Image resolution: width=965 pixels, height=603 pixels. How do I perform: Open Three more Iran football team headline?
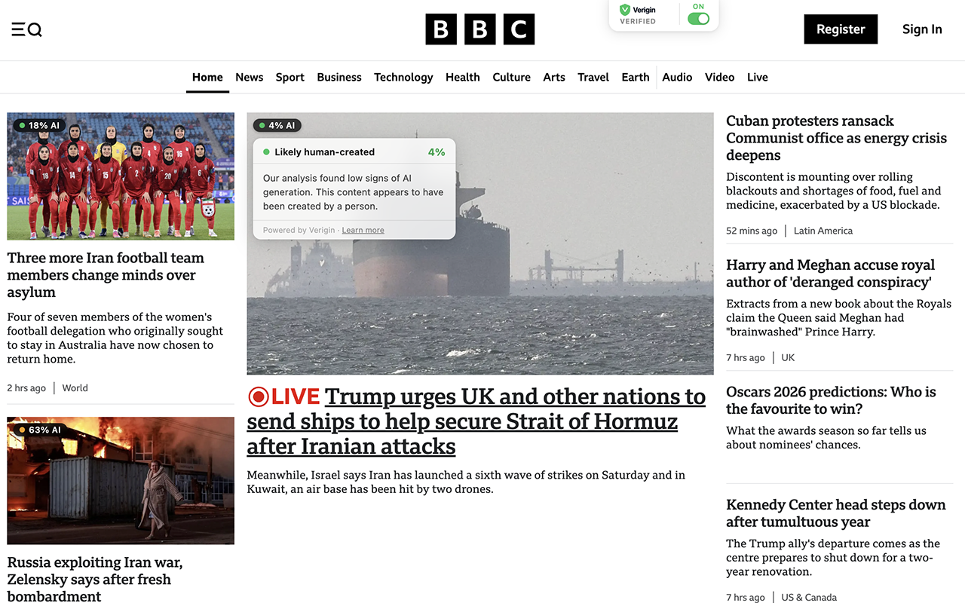pyautogui.click(x=106, y=275)
